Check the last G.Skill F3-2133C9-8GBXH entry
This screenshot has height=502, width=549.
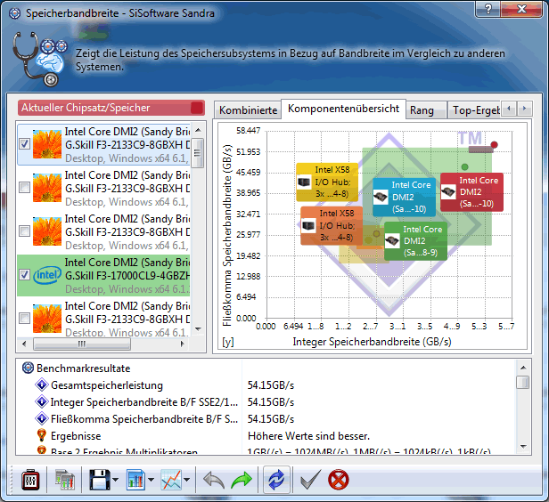(25, 318)
